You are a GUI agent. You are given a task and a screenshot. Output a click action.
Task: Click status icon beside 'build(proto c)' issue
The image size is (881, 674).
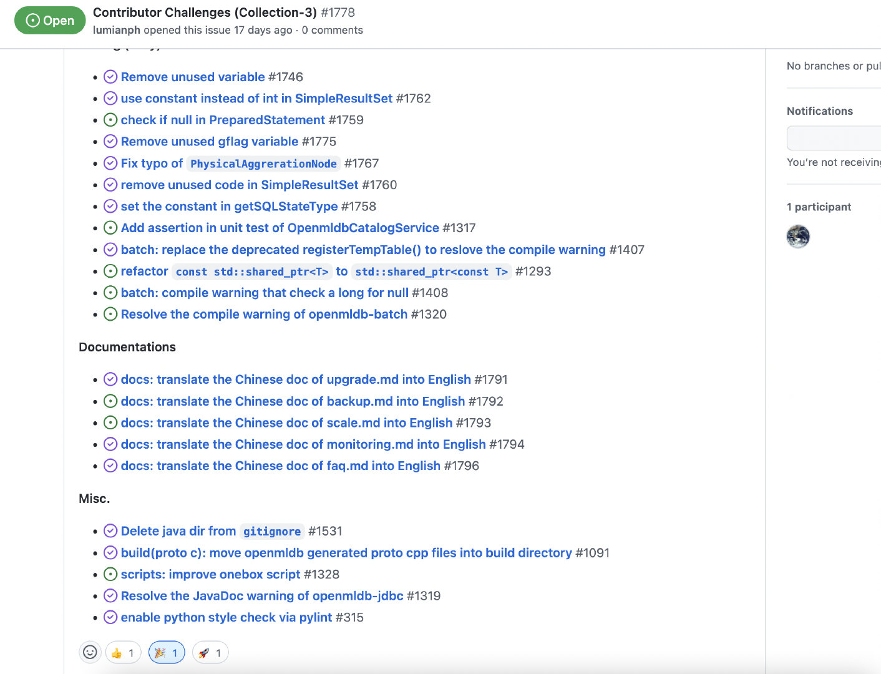110,553
